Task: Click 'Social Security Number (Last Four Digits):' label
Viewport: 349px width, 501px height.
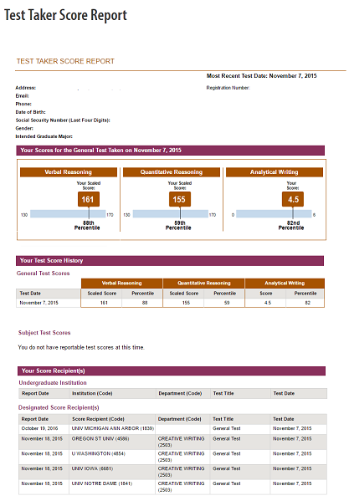Action: pos(63,120)
